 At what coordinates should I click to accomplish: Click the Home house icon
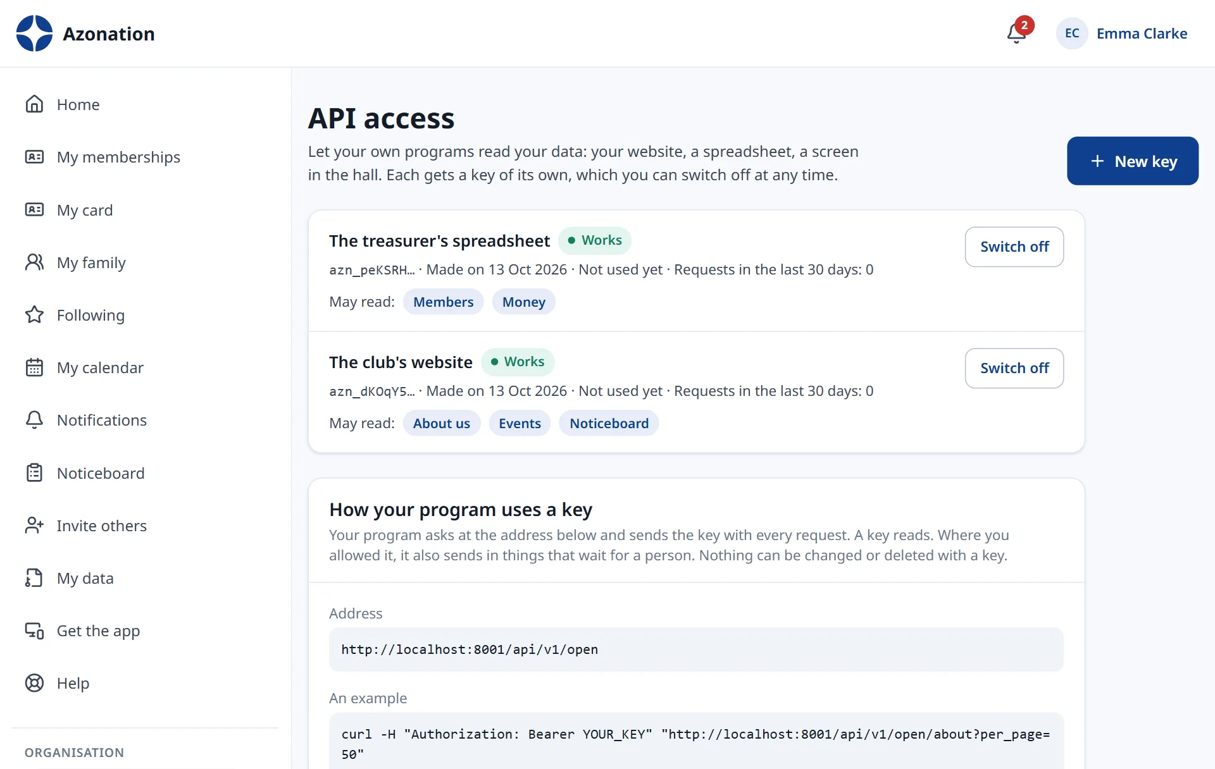tap(34, 104)
